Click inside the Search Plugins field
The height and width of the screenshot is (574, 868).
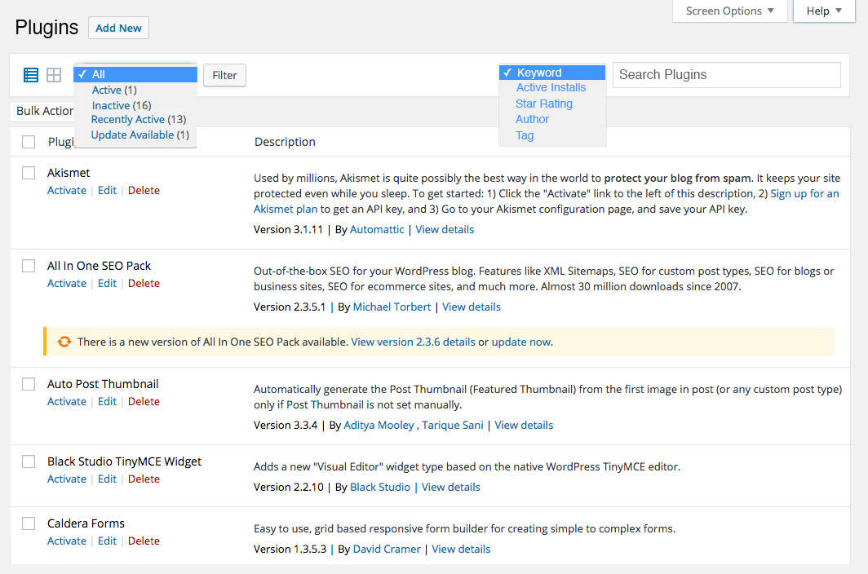(x=725, y=74)
